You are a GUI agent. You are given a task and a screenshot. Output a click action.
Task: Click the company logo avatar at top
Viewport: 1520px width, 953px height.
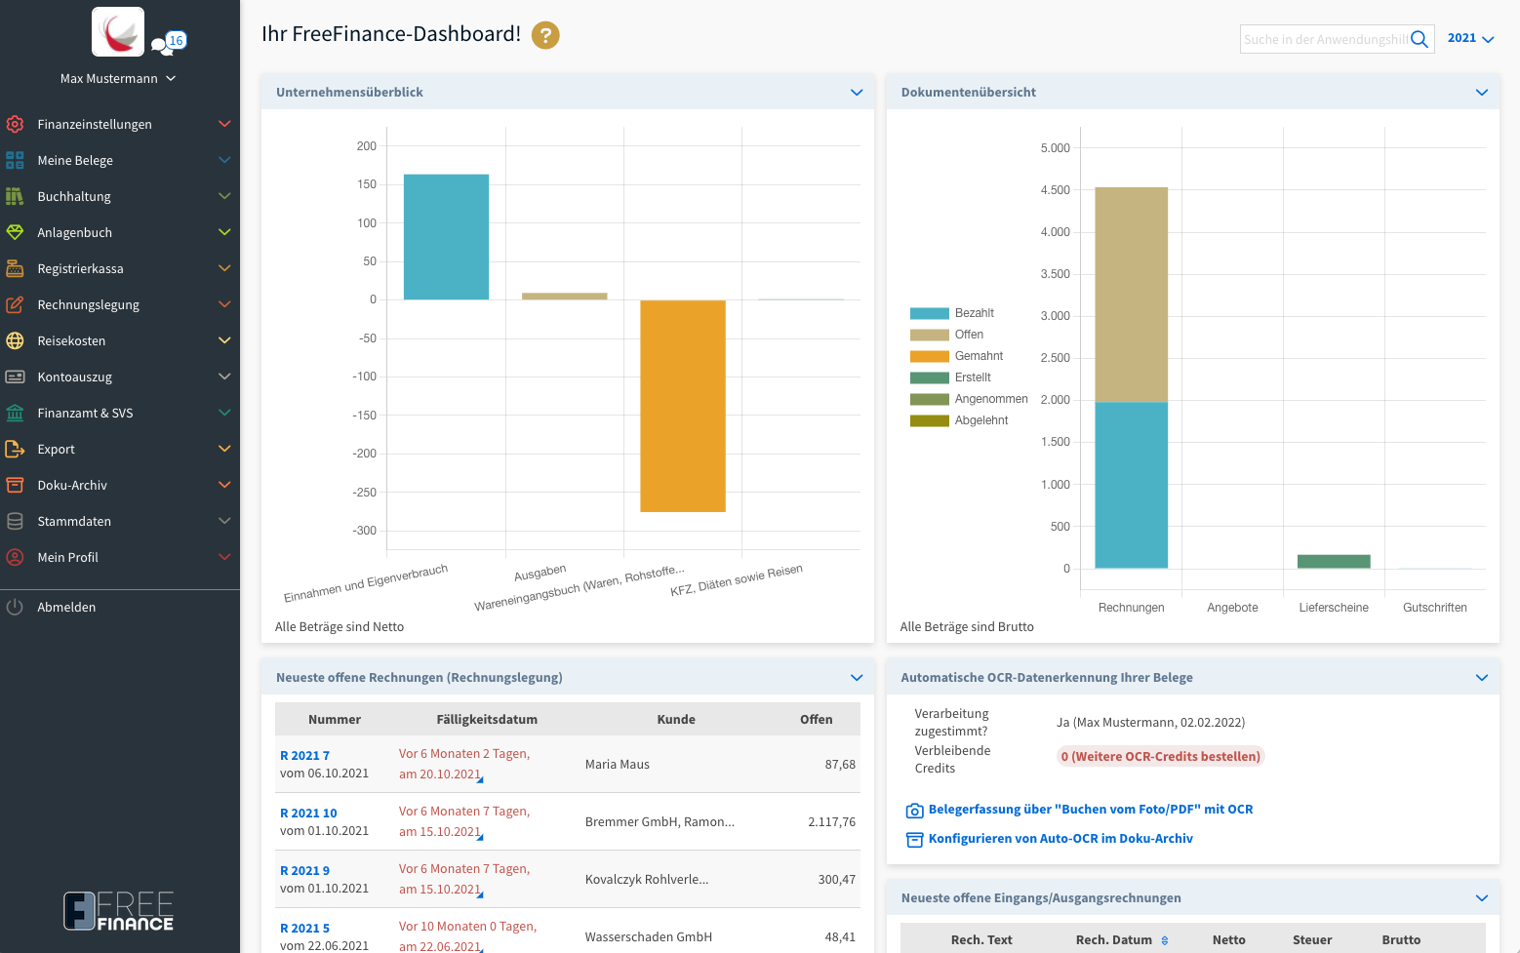(118, 32)
